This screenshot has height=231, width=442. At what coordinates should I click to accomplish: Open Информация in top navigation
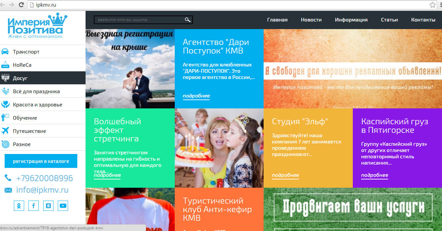(351, 20)
